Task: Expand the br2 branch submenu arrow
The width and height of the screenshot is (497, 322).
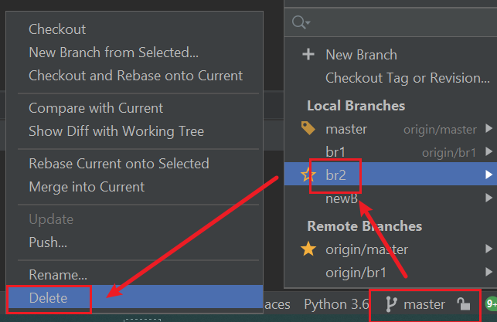Action: point(488,175)
